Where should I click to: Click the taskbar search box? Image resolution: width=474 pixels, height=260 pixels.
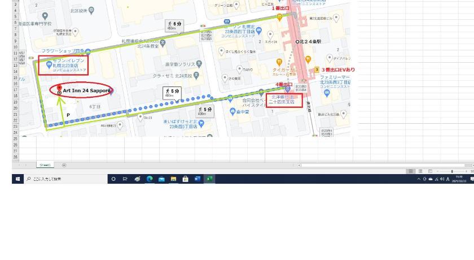(x=65, y=179)
